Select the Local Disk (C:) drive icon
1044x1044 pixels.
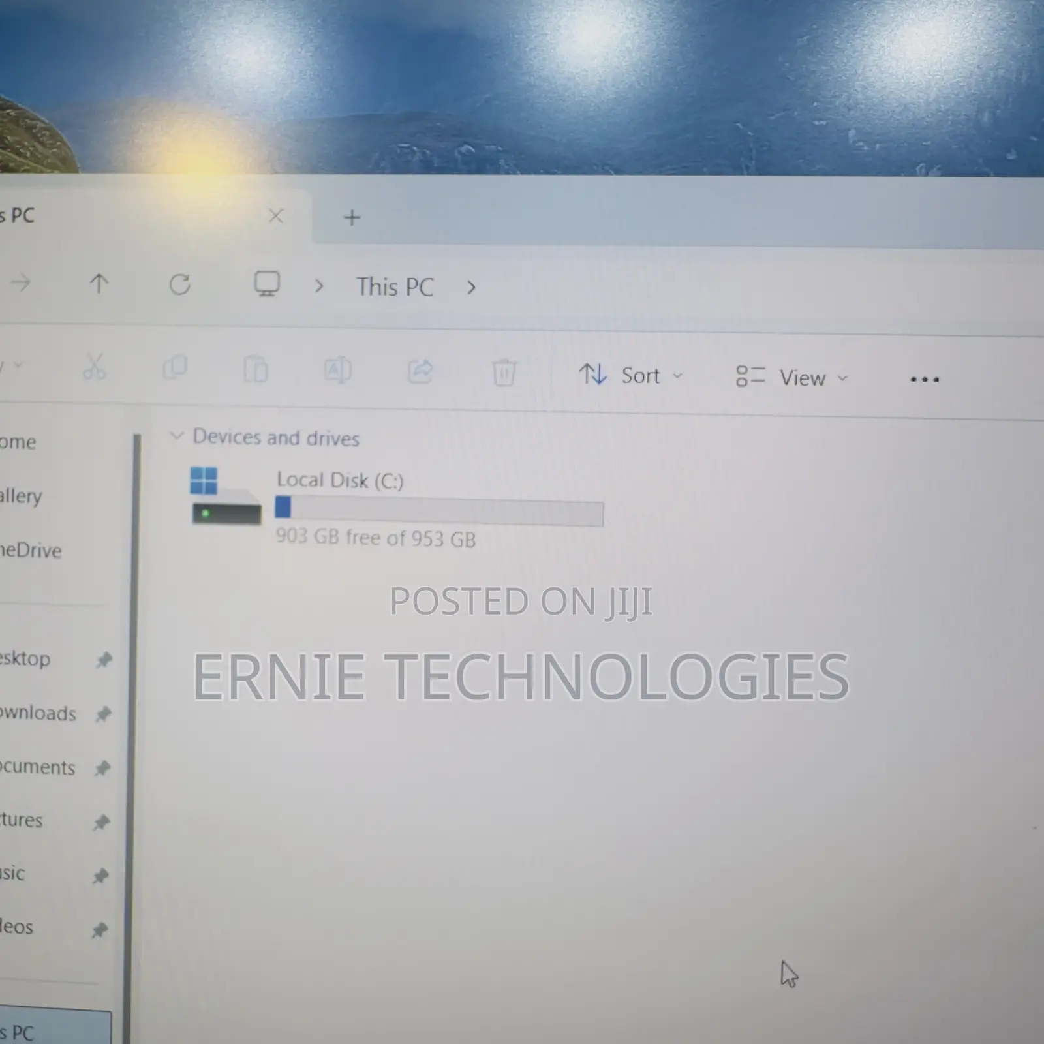(x=225, y=496)
